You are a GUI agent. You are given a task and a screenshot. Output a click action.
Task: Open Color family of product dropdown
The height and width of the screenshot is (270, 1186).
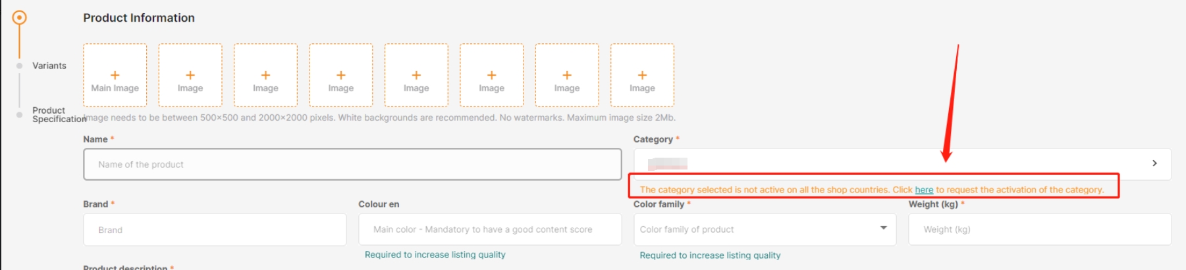pos(765,229)
